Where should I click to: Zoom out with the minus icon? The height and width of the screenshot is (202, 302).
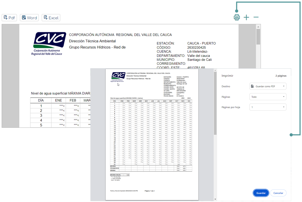coord(256,17)
